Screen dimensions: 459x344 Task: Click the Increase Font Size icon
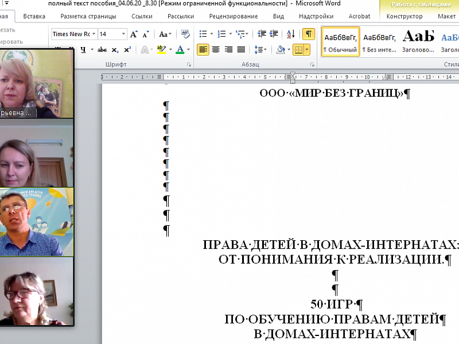134,34
